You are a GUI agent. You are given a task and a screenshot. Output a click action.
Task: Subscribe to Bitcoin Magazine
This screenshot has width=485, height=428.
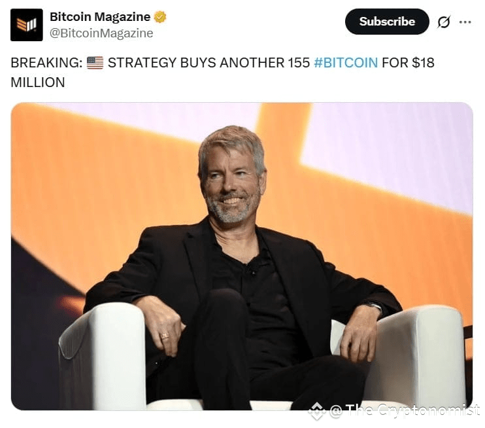(387, 22)
